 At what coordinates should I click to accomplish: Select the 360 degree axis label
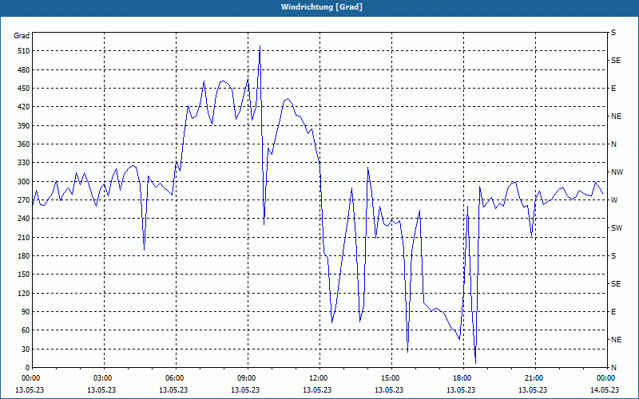click(x=25, y=144)
